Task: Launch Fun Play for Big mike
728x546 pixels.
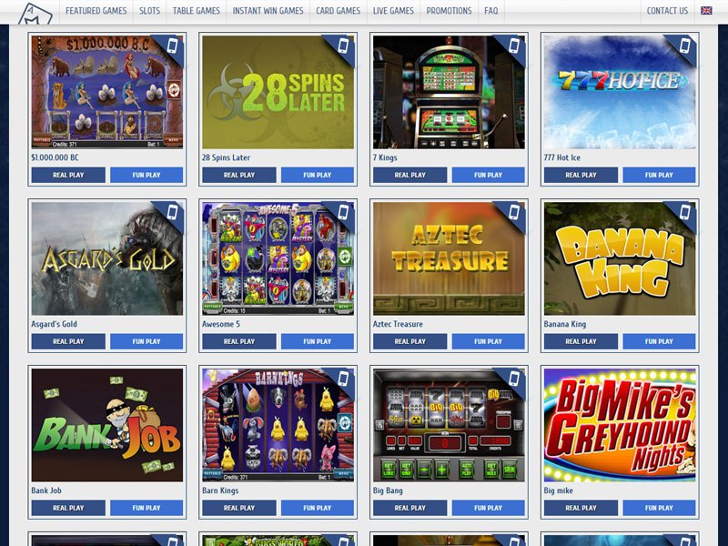Action: 659,508
